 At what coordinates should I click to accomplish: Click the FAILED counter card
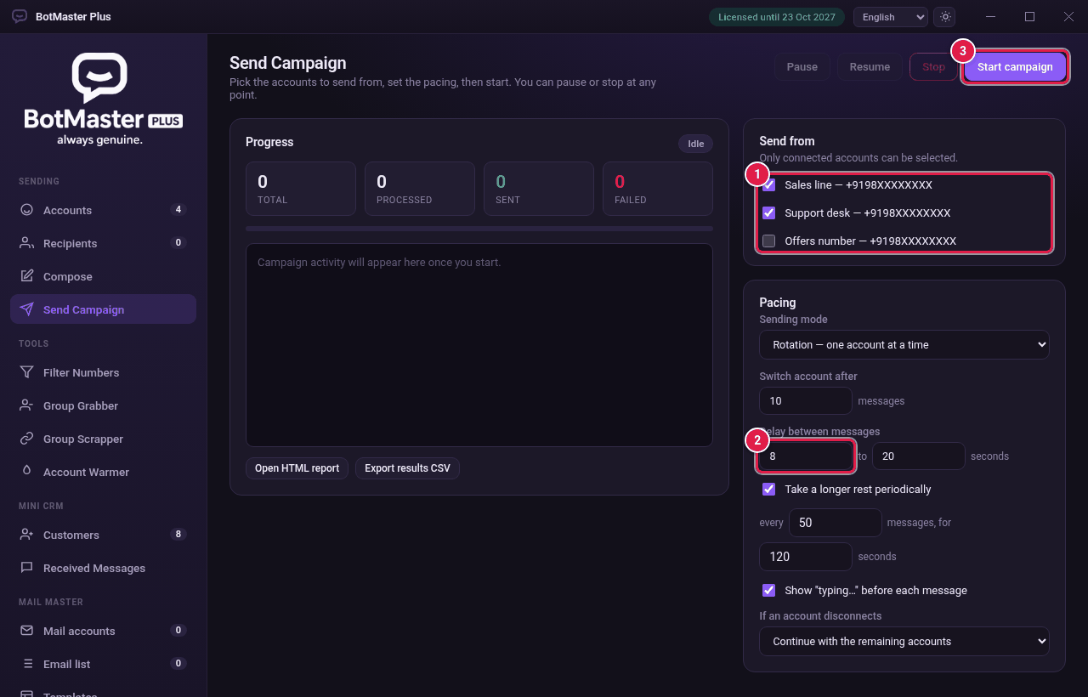[658, 189]
